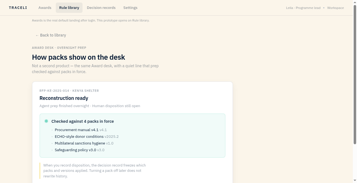The width and height of the screenshot is (357, 183).
Task: Select Procurement manual v4.1 pack entry
Action: (81, 130)
